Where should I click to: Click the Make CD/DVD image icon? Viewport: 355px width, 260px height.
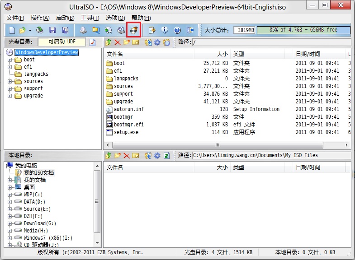click(x=83, y=30)
